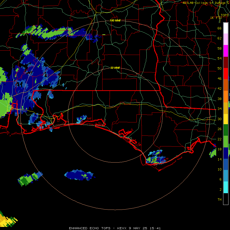Click the "15:41" timestamp in the caption
The height and width of the screenshot is (230, 230).
[x=155, y=228]
